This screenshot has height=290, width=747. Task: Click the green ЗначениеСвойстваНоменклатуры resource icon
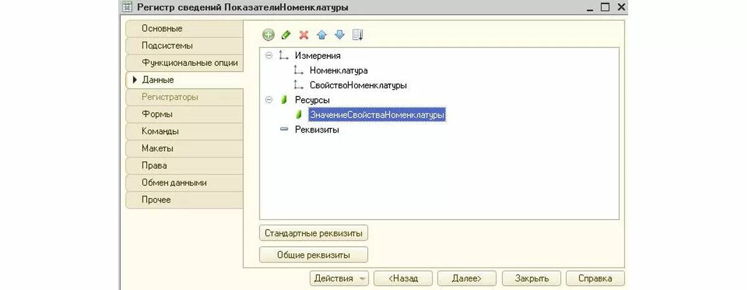[299, 115]
